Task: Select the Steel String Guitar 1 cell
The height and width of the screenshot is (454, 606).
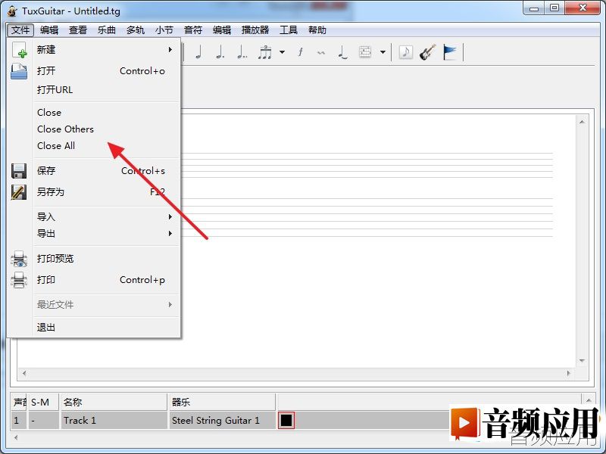Action: [222, 421]
